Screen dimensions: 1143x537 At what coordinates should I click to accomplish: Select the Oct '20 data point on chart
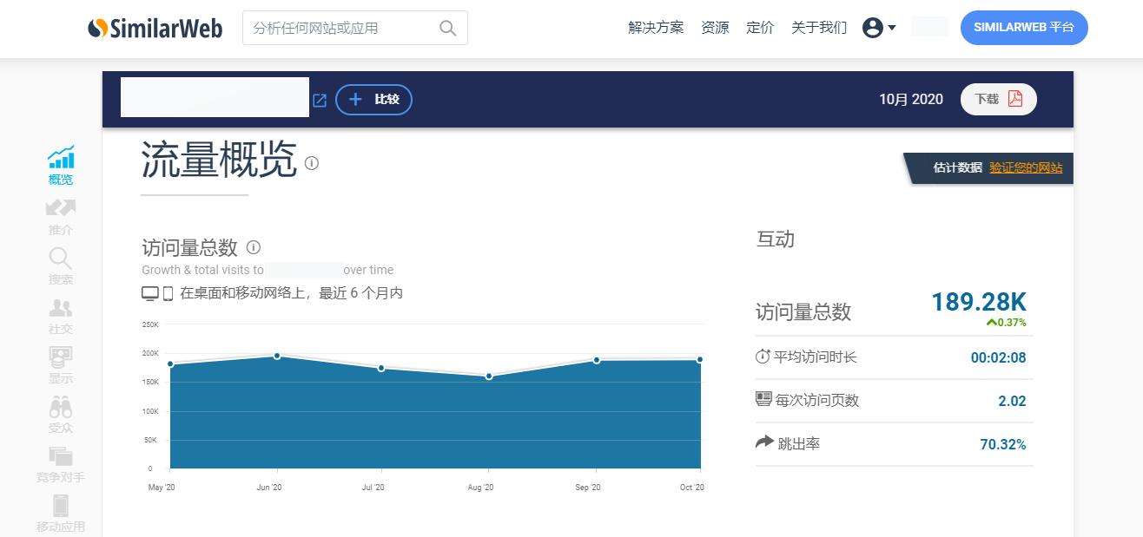point(700,357)
